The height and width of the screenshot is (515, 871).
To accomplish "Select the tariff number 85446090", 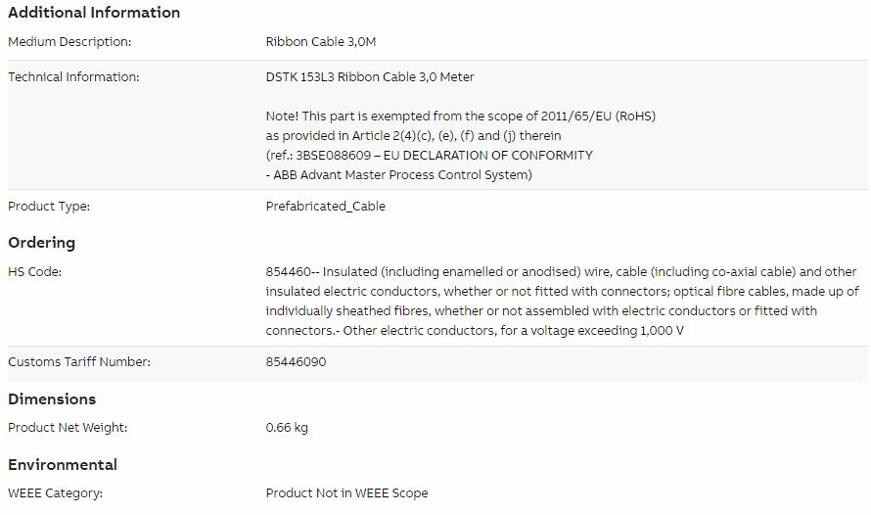I will pyautogui.click(x=296, y=361).
